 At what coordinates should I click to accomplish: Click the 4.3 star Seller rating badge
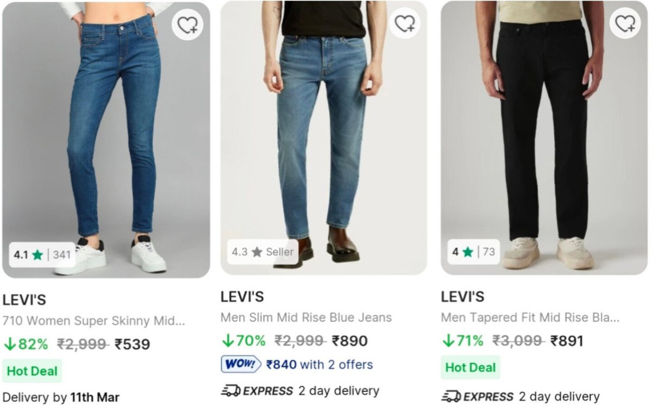(262, 252)
